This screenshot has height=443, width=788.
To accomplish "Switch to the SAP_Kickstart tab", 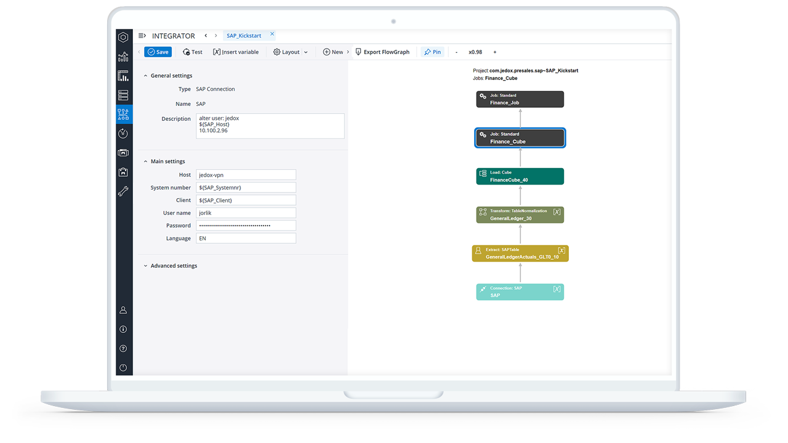I will [244, 36].
